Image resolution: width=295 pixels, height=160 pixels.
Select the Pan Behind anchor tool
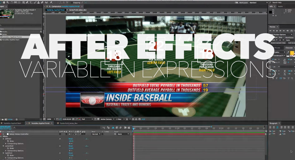click(x=19, y=2)
